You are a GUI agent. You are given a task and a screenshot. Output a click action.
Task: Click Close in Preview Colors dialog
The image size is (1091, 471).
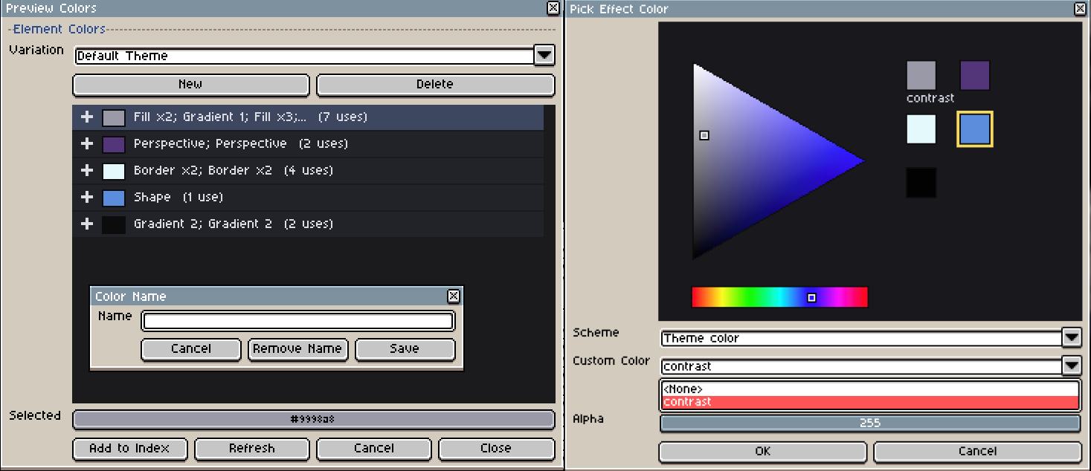coord(496,449)
